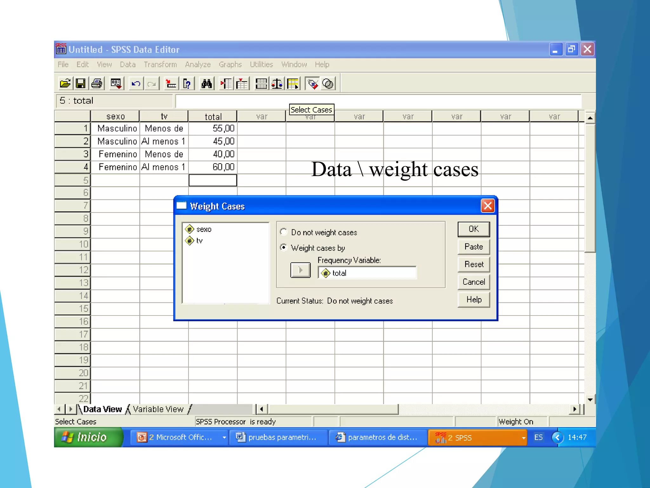This screenshot has width=650, height=488.
Task: Open the Graphs menu
Action: click(230, 64)
